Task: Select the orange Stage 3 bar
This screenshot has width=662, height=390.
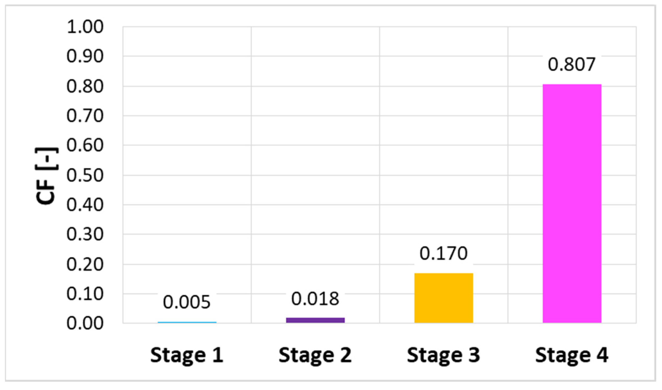Action: (444, 298)
